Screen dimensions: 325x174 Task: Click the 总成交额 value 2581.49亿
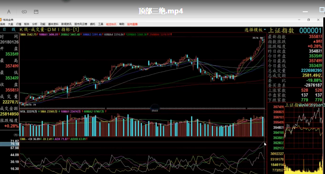[312, 76]
